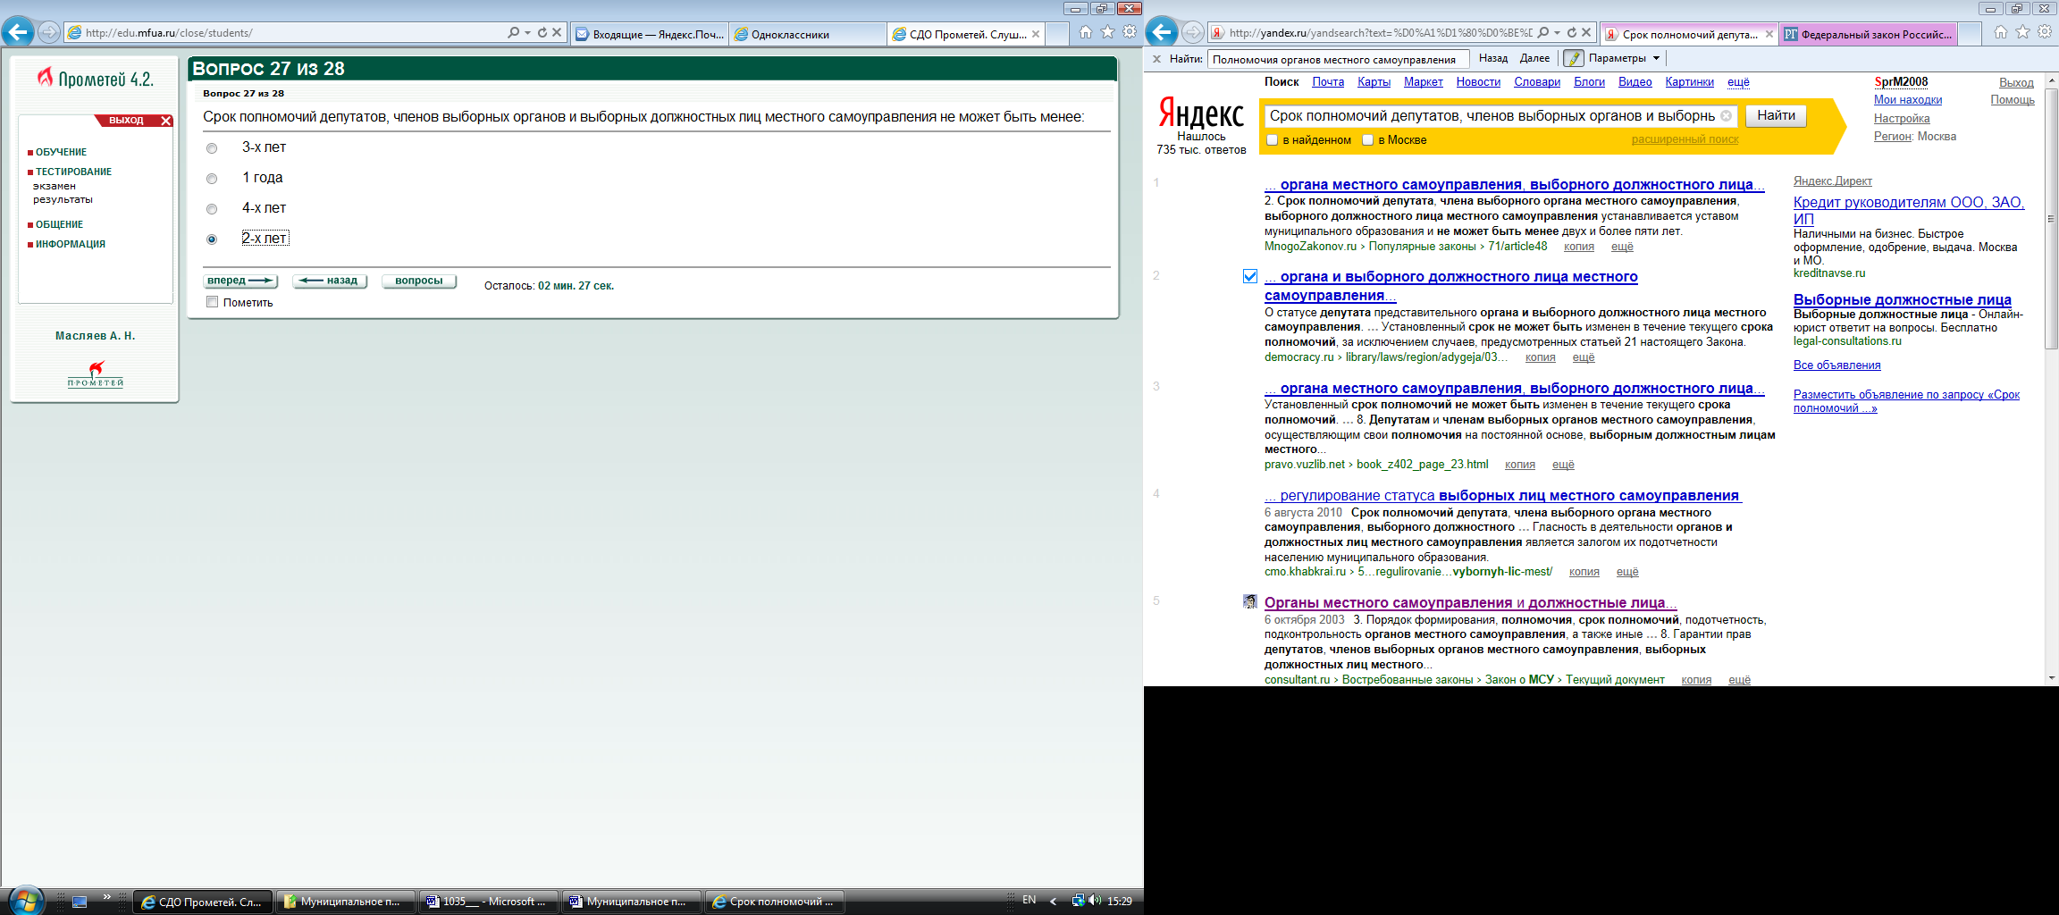Image resolution: width=2059 pixels, height=915 pixels.
Task: Show hidden system tray icons
Action: (1053, 901)
